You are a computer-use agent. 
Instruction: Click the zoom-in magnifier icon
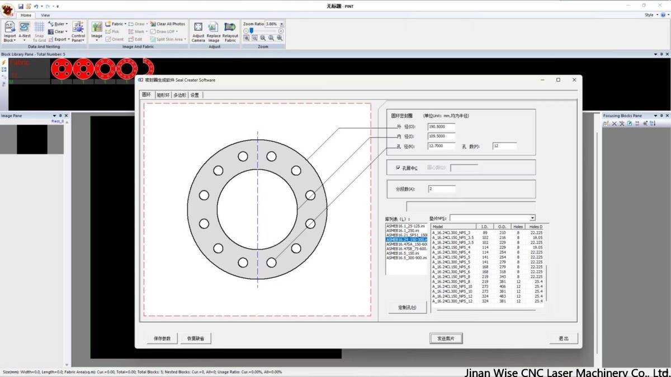[x=247, y=38]
